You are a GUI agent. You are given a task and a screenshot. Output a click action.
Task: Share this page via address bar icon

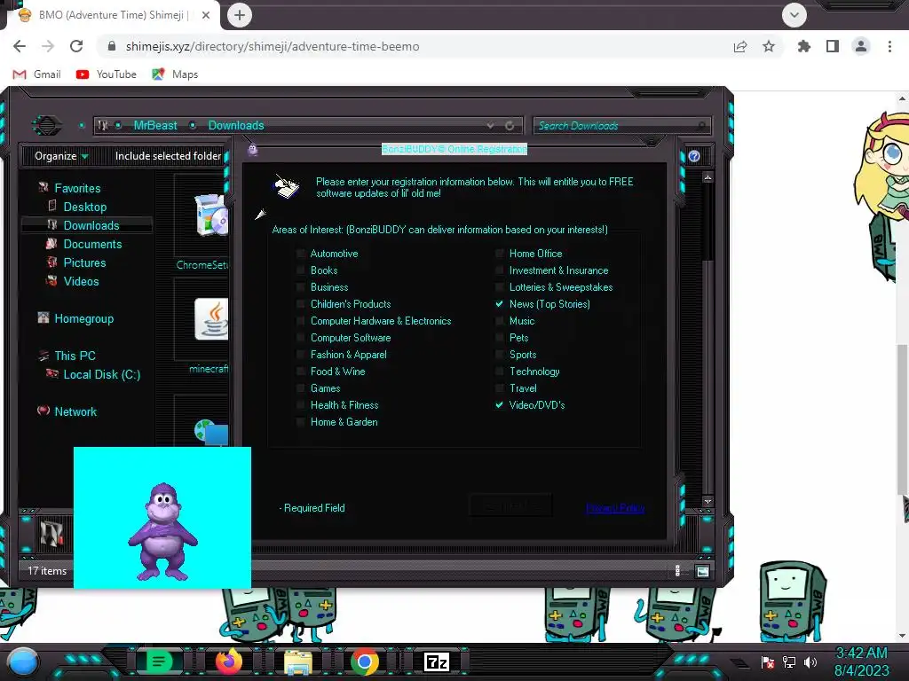coord(740,46)
